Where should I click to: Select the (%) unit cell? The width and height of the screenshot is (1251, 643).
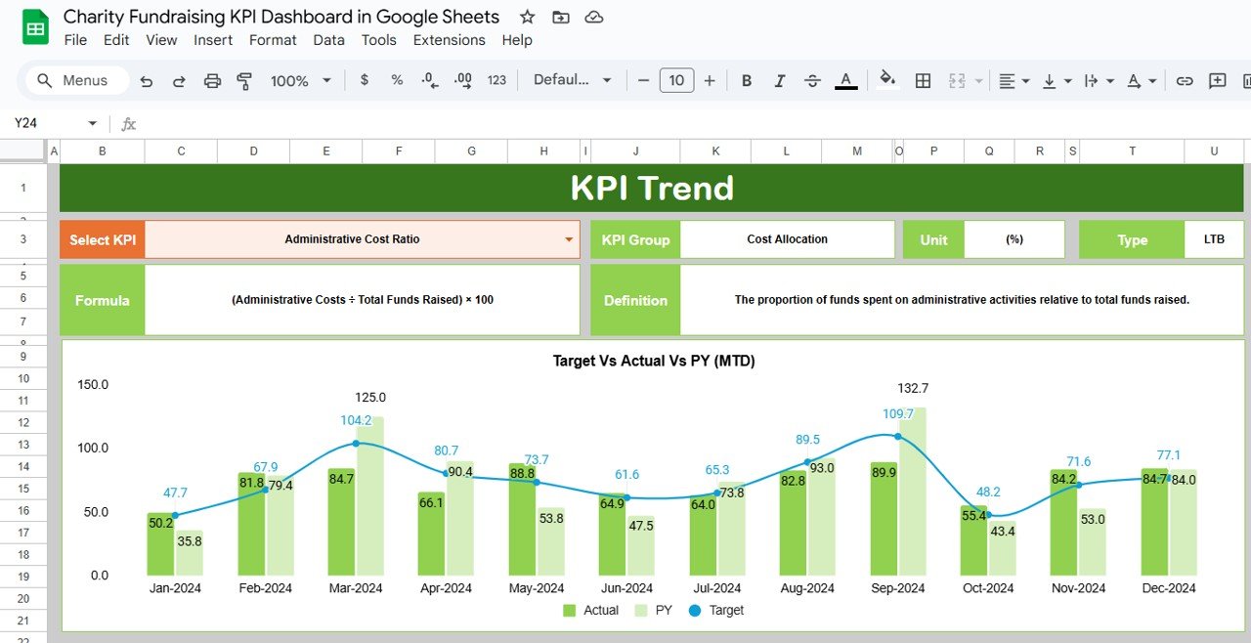tap(1014, 239)
